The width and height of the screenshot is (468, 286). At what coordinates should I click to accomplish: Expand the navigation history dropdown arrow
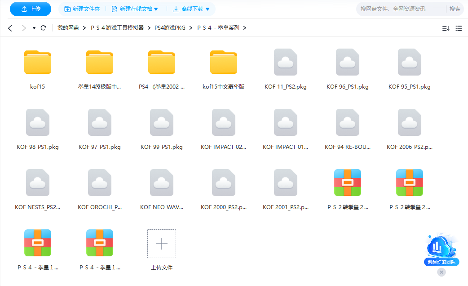[x=34, y=28]
